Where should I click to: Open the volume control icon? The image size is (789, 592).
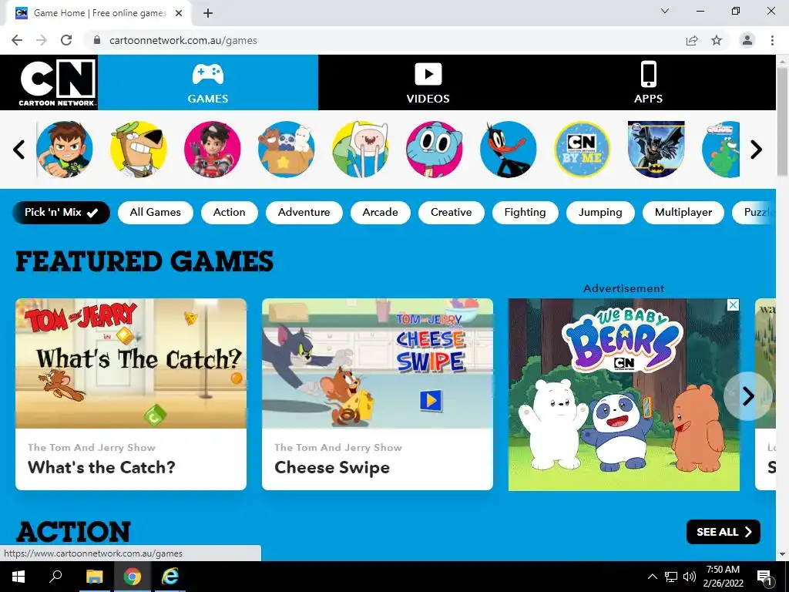(690, 577)
